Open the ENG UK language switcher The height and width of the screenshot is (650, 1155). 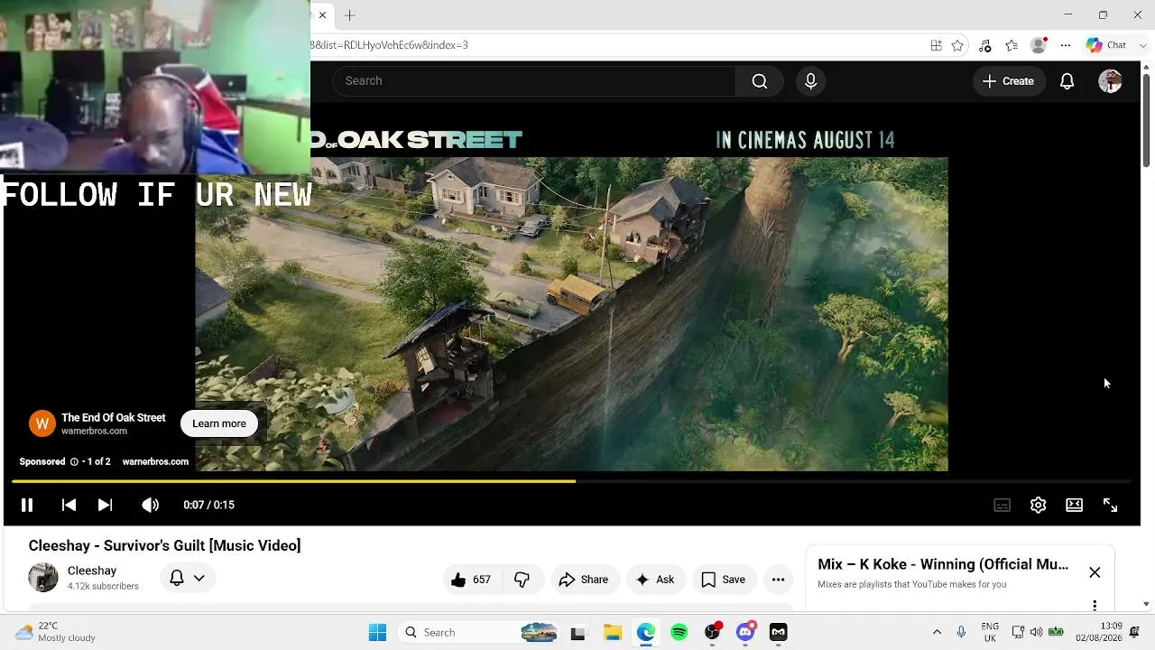click(990, 633)
